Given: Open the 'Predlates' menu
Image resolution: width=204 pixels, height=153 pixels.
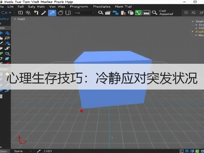Looking at the screenshot, I should click(x=102, y=6).
